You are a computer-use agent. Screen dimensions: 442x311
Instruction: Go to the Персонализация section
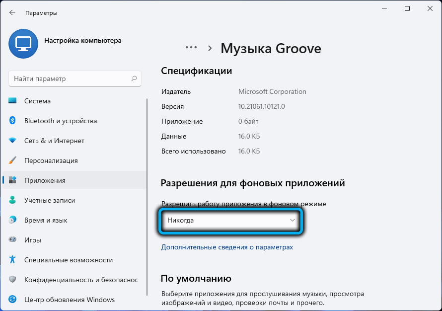click(x=74, y=160)
